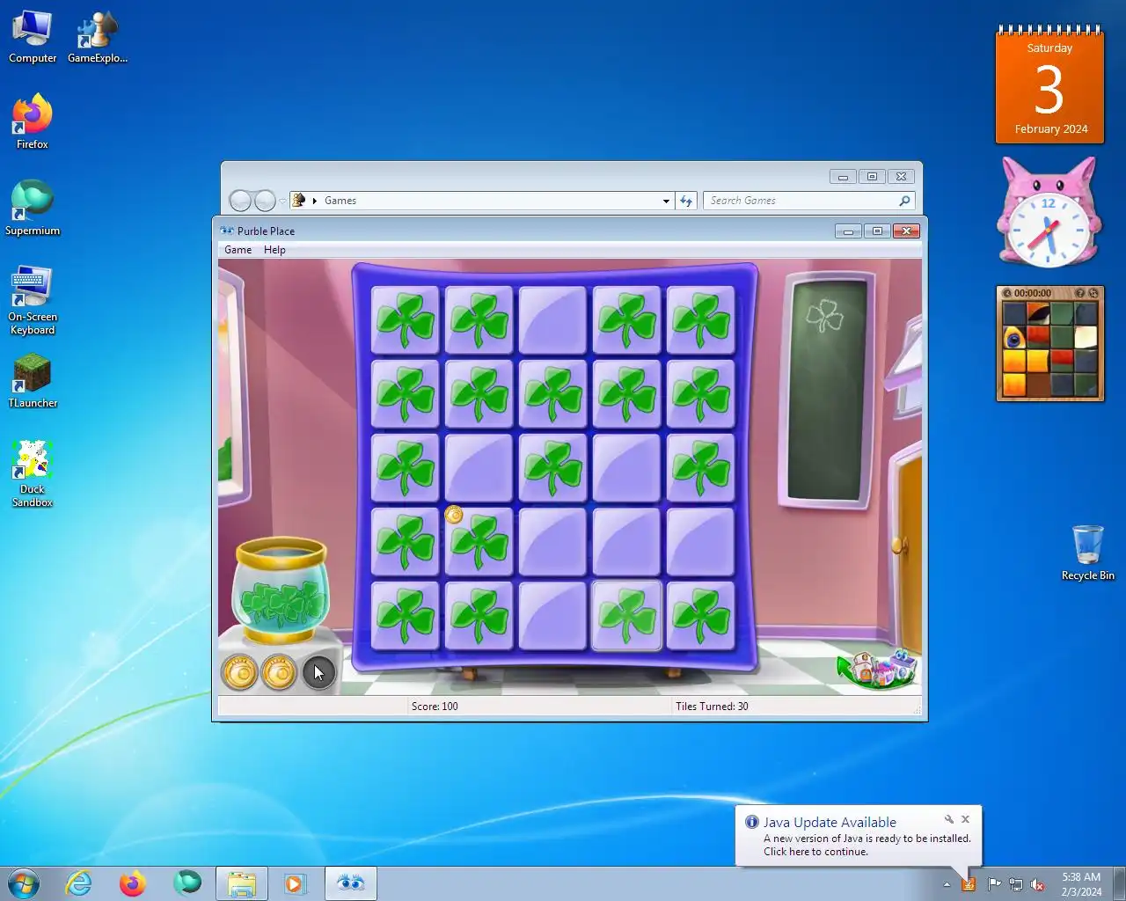Click the return-to-main-menu house icon with green arrow
The width and height of the screenshot is (1126, 901).
(877, 670)
